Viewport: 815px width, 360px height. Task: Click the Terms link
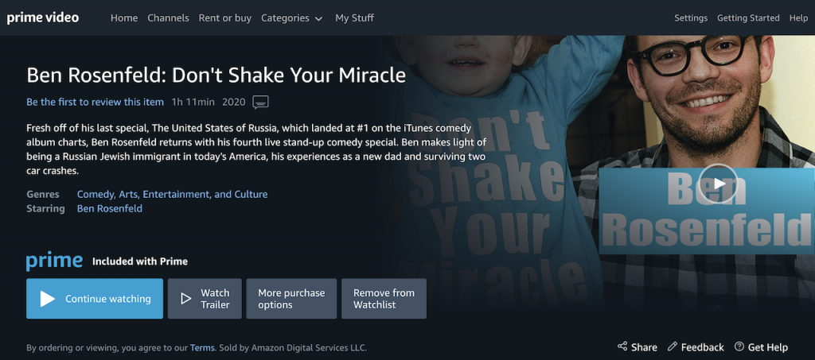coord(202,347)
